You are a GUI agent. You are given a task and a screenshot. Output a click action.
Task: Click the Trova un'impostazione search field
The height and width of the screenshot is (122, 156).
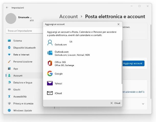point(25,31)
